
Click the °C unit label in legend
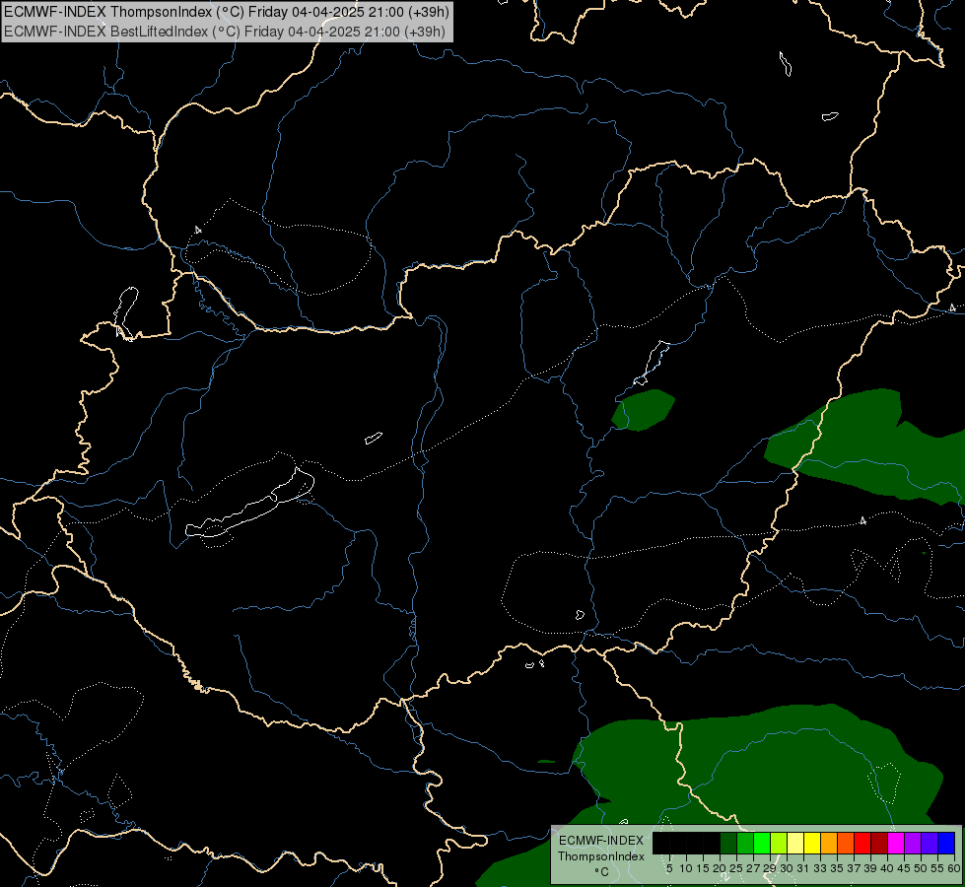(x=602, y=872)
